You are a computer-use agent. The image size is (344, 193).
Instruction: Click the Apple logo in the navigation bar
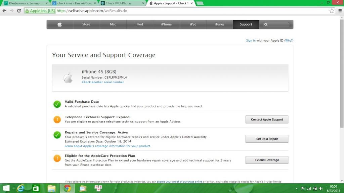[60, 25]
